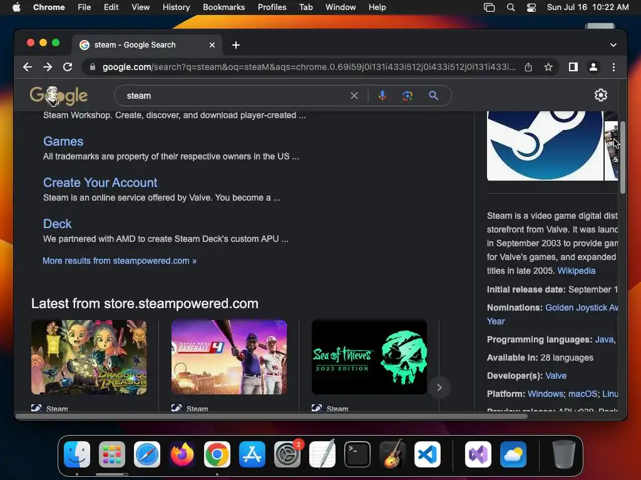The height and width of the screenshot is (480, 641).
Task: Open the Profiles menu
Action: tap(272, 7)
